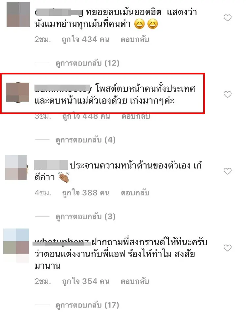Open first commenter's blurred profile picture
The image size is (246, 319).
[x=18, y=15]
